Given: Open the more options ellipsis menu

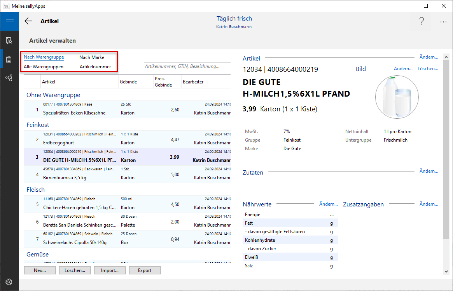Looking at the screenshot, I should [443, 22].
